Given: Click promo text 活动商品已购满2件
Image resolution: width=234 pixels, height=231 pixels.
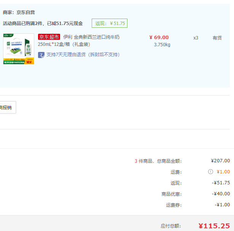Looking at the screenshot, I should tap(23, 24).
